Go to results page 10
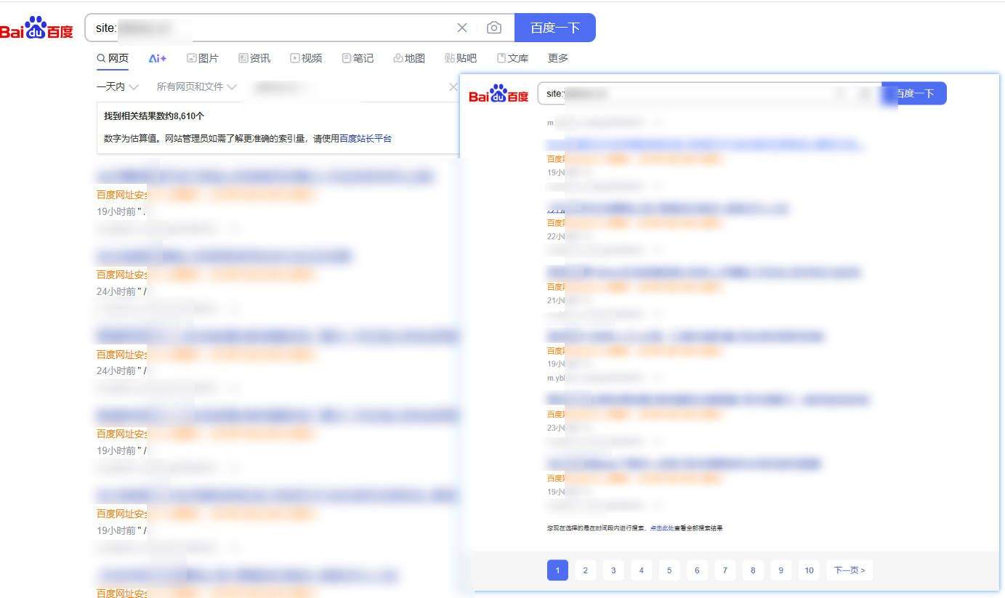1005x598 pixels. click(x=809, y=570)
